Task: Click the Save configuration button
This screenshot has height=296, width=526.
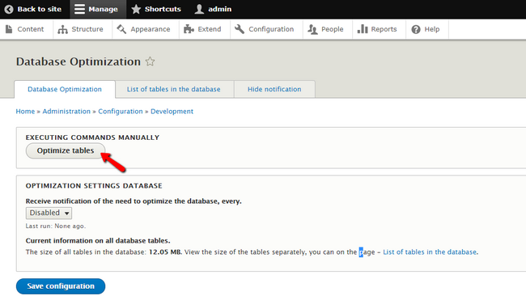Action: click(x=61, y=286)
